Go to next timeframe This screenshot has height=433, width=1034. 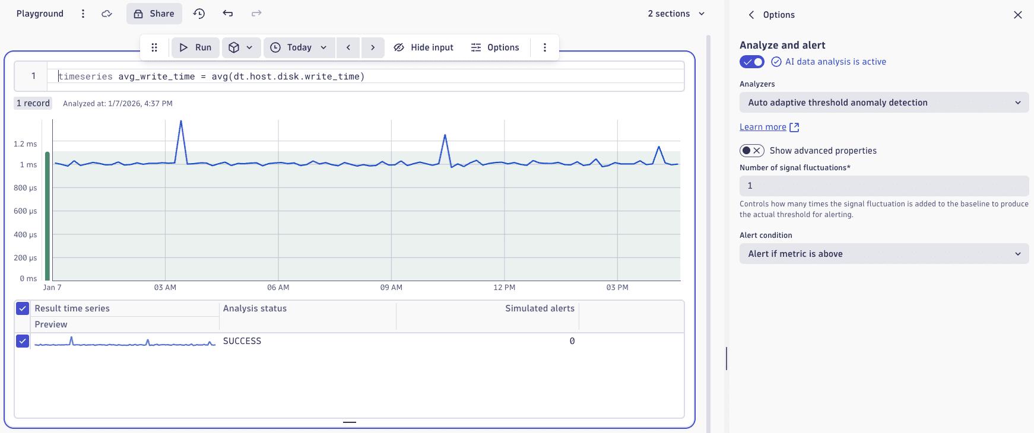pyautogui.click(x=373, y=47)
